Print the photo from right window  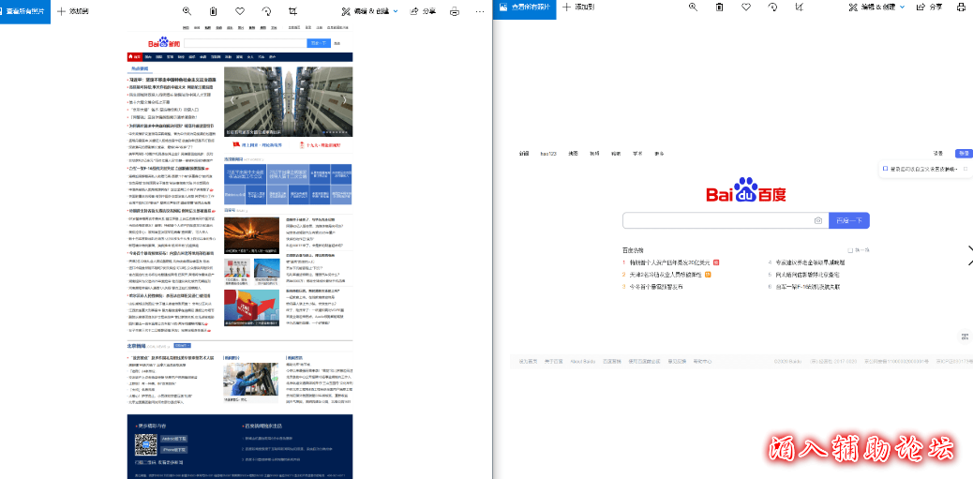pyautogui.click(x=962, y=7)
